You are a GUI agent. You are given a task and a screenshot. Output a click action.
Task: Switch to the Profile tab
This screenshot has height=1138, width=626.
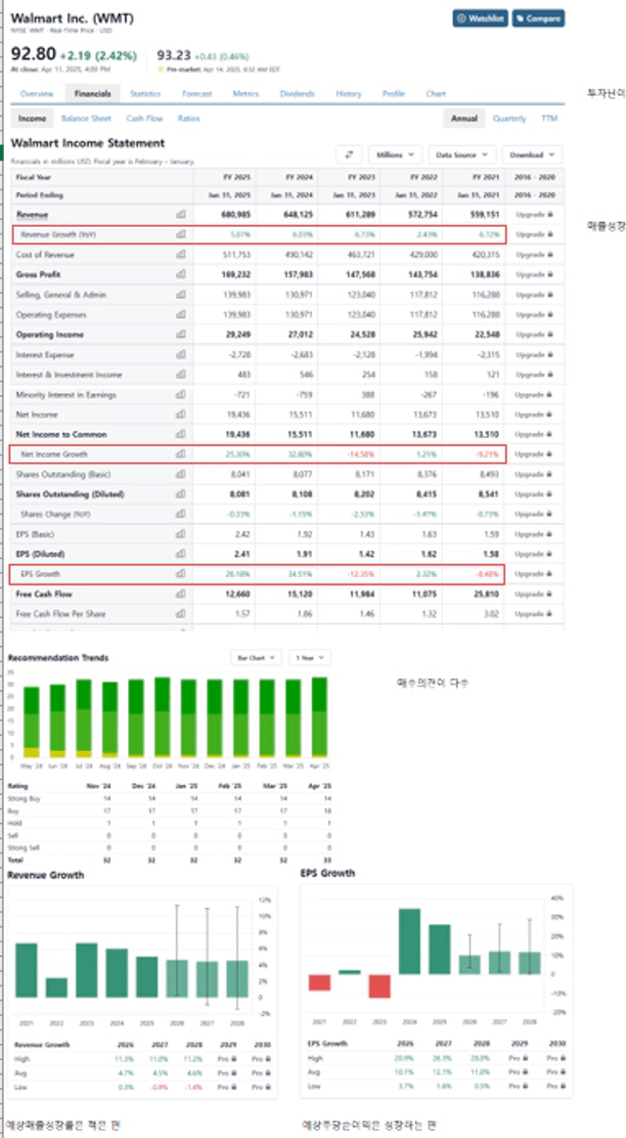pyautogui.click(x=393, y=94)
